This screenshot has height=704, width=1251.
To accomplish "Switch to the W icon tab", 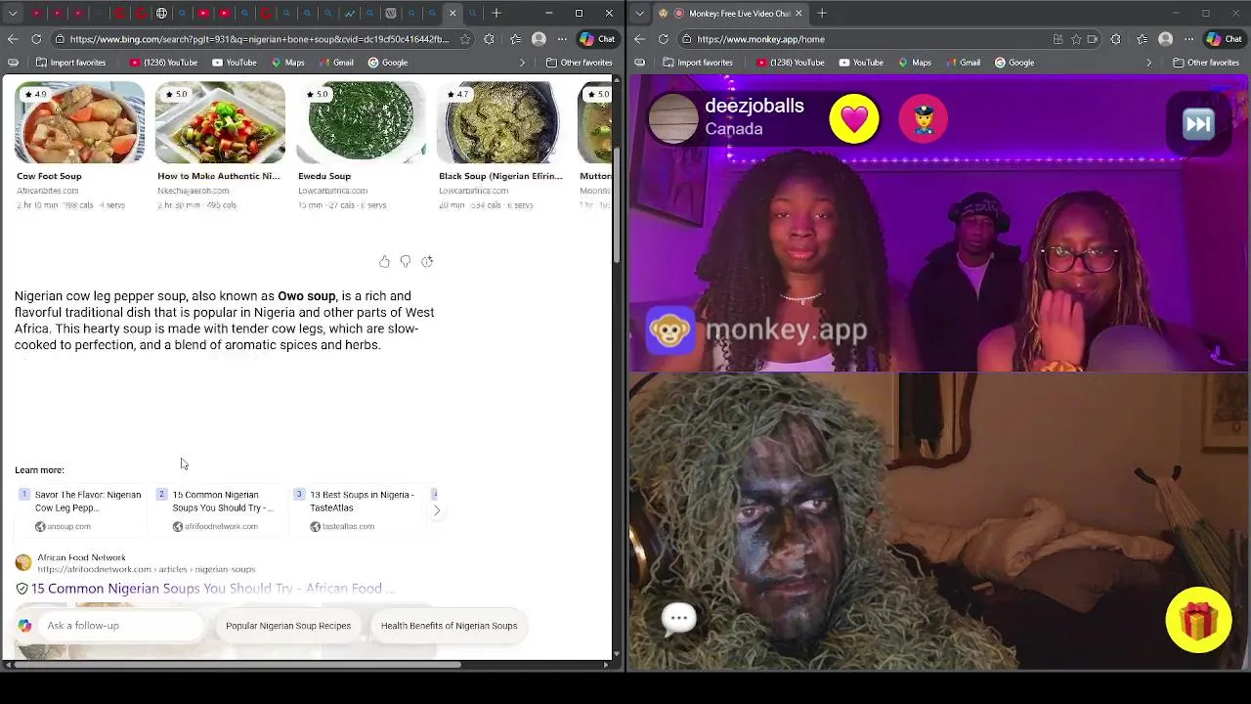I will pyautogui.click(x=391, y=13).
